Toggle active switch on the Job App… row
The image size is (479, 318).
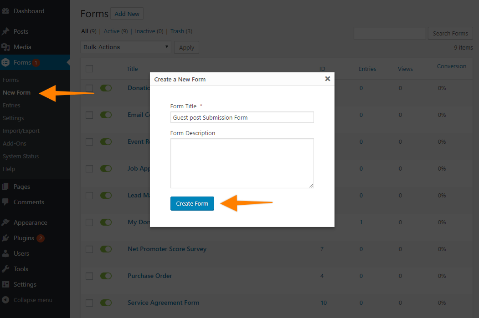[106, 169]
